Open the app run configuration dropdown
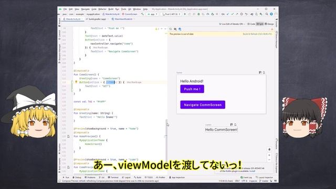The image size is (336, 189). pos(152,14)
